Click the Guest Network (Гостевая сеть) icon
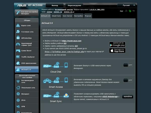The width and height of the screenshot is (151, 113). tap(18, 31)
